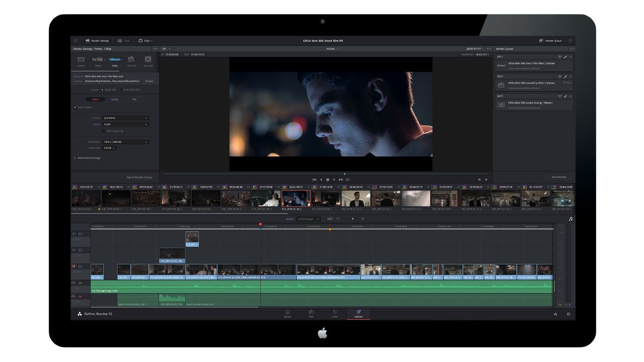The height and width of the screenshot is (362, 644).
Task: Uncheck the Export Video checkbox
Action: tap(75, 107)
